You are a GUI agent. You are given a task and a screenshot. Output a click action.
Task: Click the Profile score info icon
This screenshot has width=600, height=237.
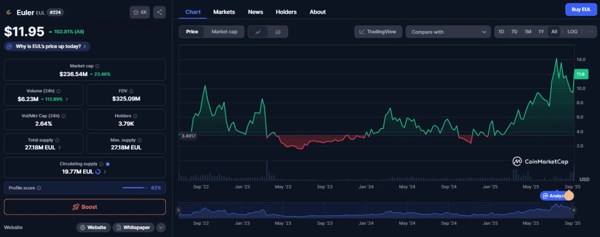pyautogui.click(x=39, y=188)
